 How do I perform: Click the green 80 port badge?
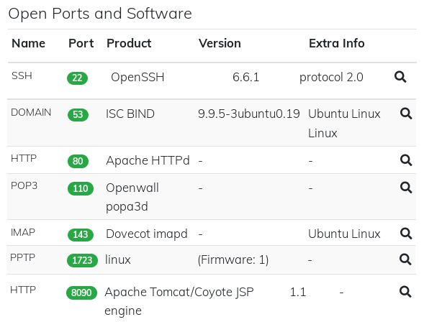(x=78, y=161)
